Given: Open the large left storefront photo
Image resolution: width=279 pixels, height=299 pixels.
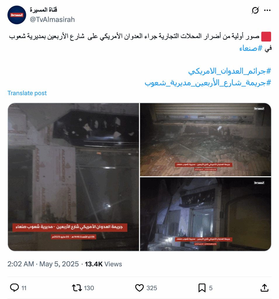Looking at the screenshot, I should (73, 177).
